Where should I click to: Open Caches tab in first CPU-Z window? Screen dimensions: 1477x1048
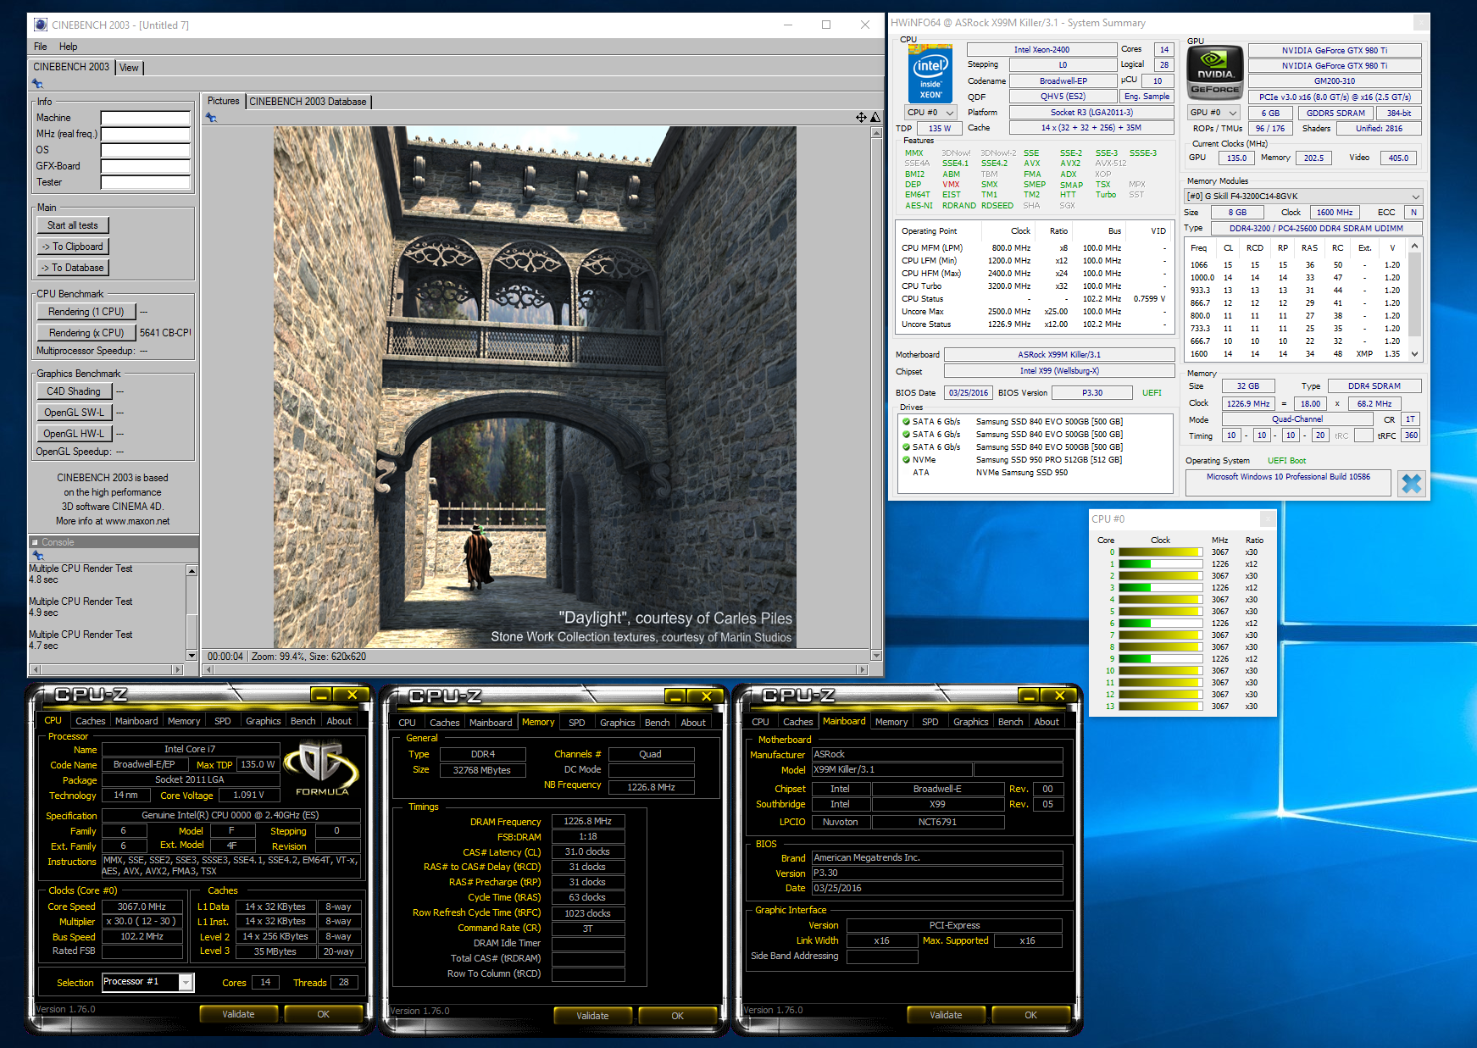click(x=91, y=721)
